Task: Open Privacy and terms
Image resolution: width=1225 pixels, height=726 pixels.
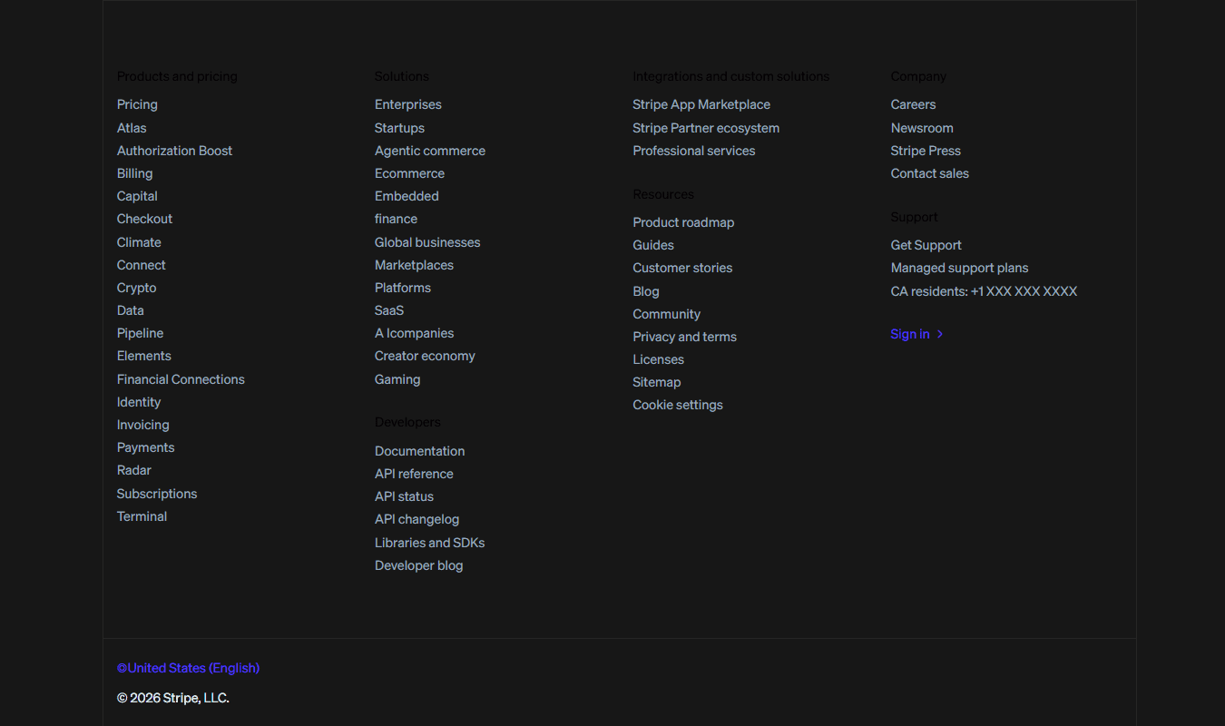Action: (684, 337)
